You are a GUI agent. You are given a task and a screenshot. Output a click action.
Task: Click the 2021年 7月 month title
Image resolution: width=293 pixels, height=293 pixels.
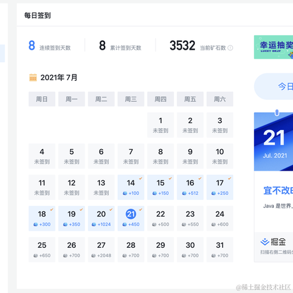pyautogui.click(x=59, y=78)
